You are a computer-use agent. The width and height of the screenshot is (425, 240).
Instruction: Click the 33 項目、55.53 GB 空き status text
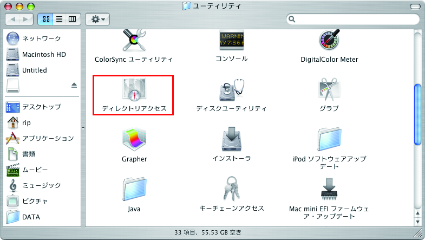(x=207, y=232)
